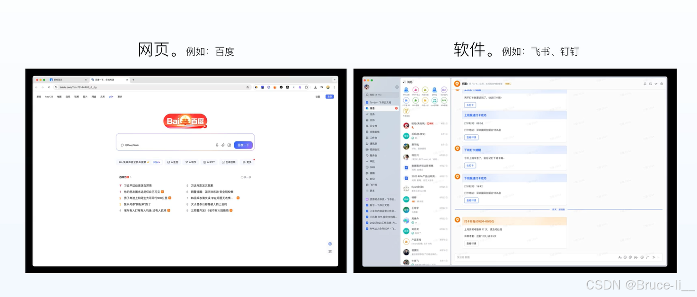Open the Chrome downloads icon
This screenshot has height=297, width=697.
pos(315,87)
